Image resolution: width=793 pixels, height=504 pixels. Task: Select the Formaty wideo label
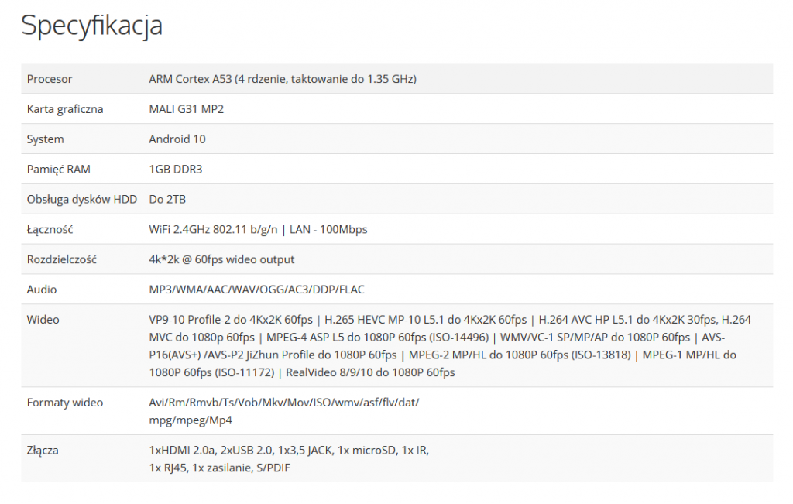(65, 403)
